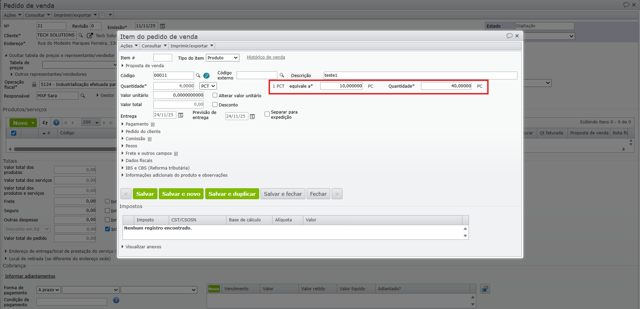This screenshot has height=309, width=640.
Task: Toggle the Inf checkbox in the Frete row
Action: point(107,201)
